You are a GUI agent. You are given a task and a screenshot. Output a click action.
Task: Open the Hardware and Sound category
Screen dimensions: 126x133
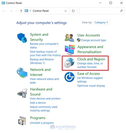click(41, 92)
